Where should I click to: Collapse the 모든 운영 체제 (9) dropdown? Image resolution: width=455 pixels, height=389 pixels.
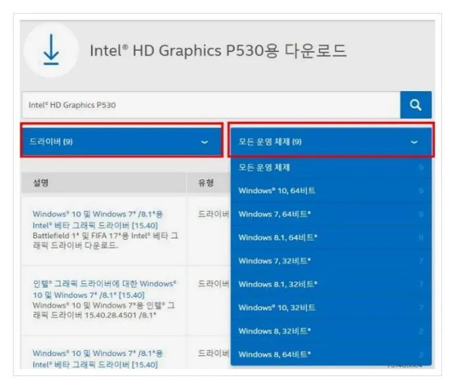pyautogui.click(x=331, y=142)
